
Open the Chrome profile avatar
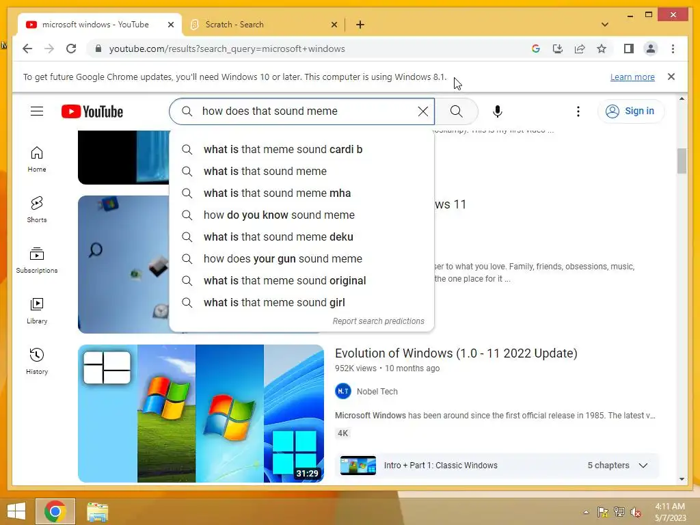coord(651,49)
